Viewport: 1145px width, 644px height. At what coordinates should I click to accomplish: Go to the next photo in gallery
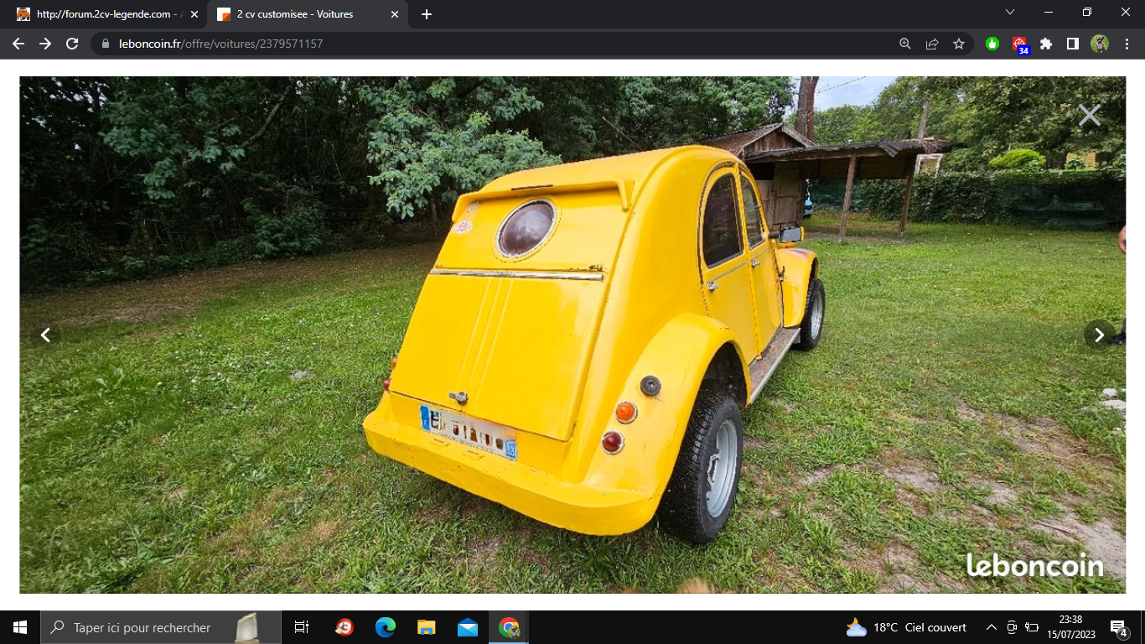pyautogui.click(x=1099, y=335)
